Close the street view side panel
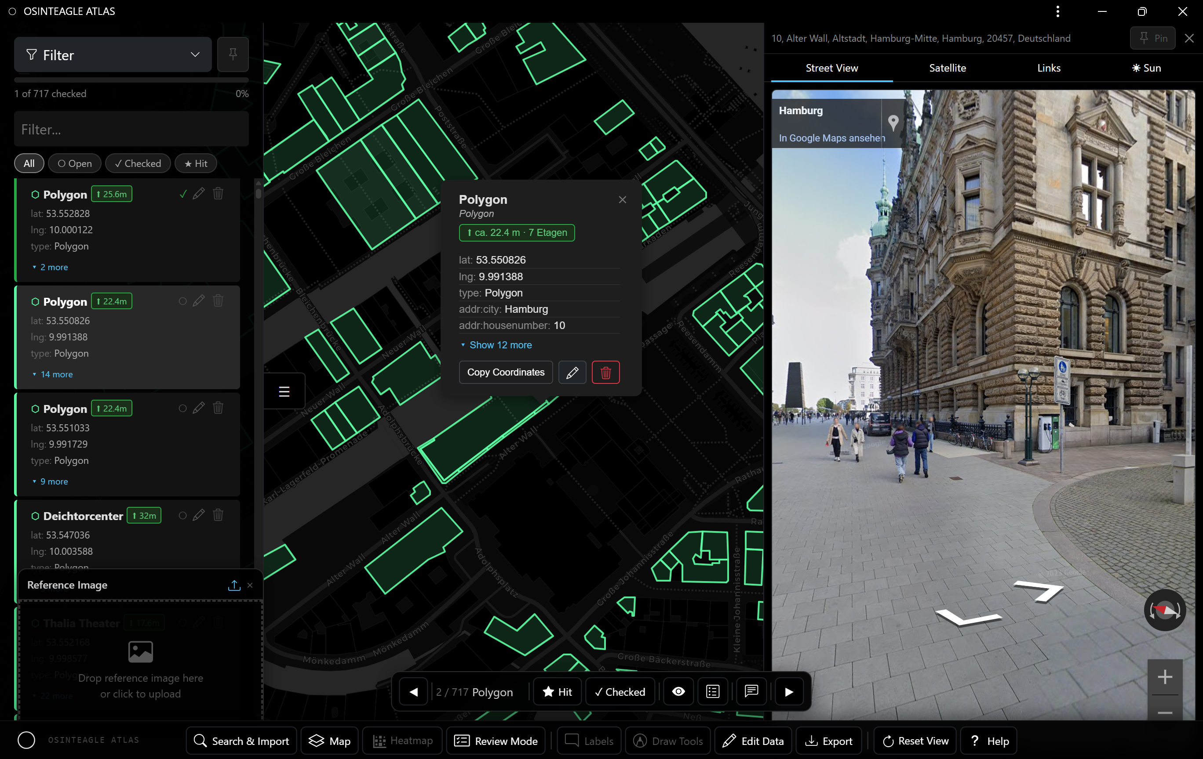This screenshot has height=759, width=1203. (1189, 38)
